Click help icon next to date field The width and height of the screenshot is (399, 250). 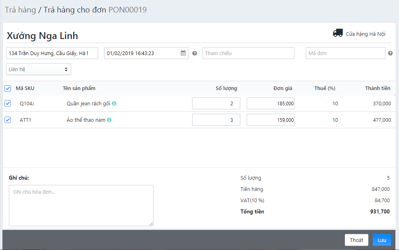[195, 53]
